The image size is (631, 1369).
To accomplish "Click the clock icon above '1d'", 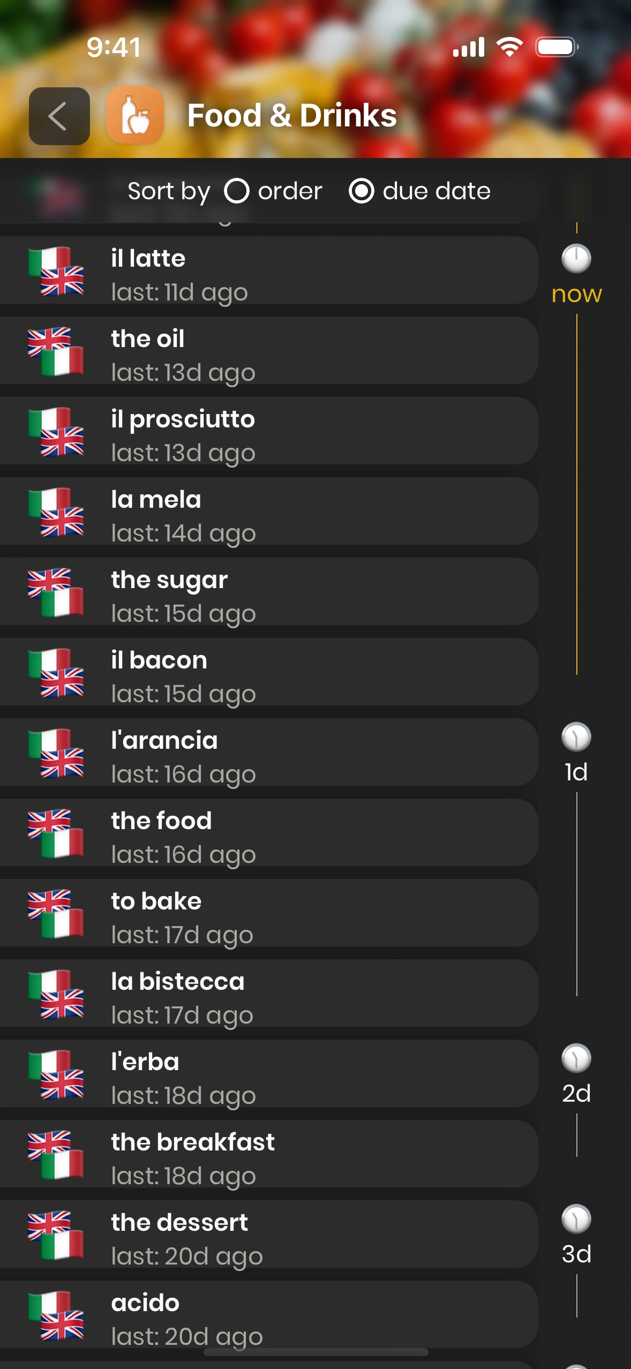I will click(x=576, y=737).
